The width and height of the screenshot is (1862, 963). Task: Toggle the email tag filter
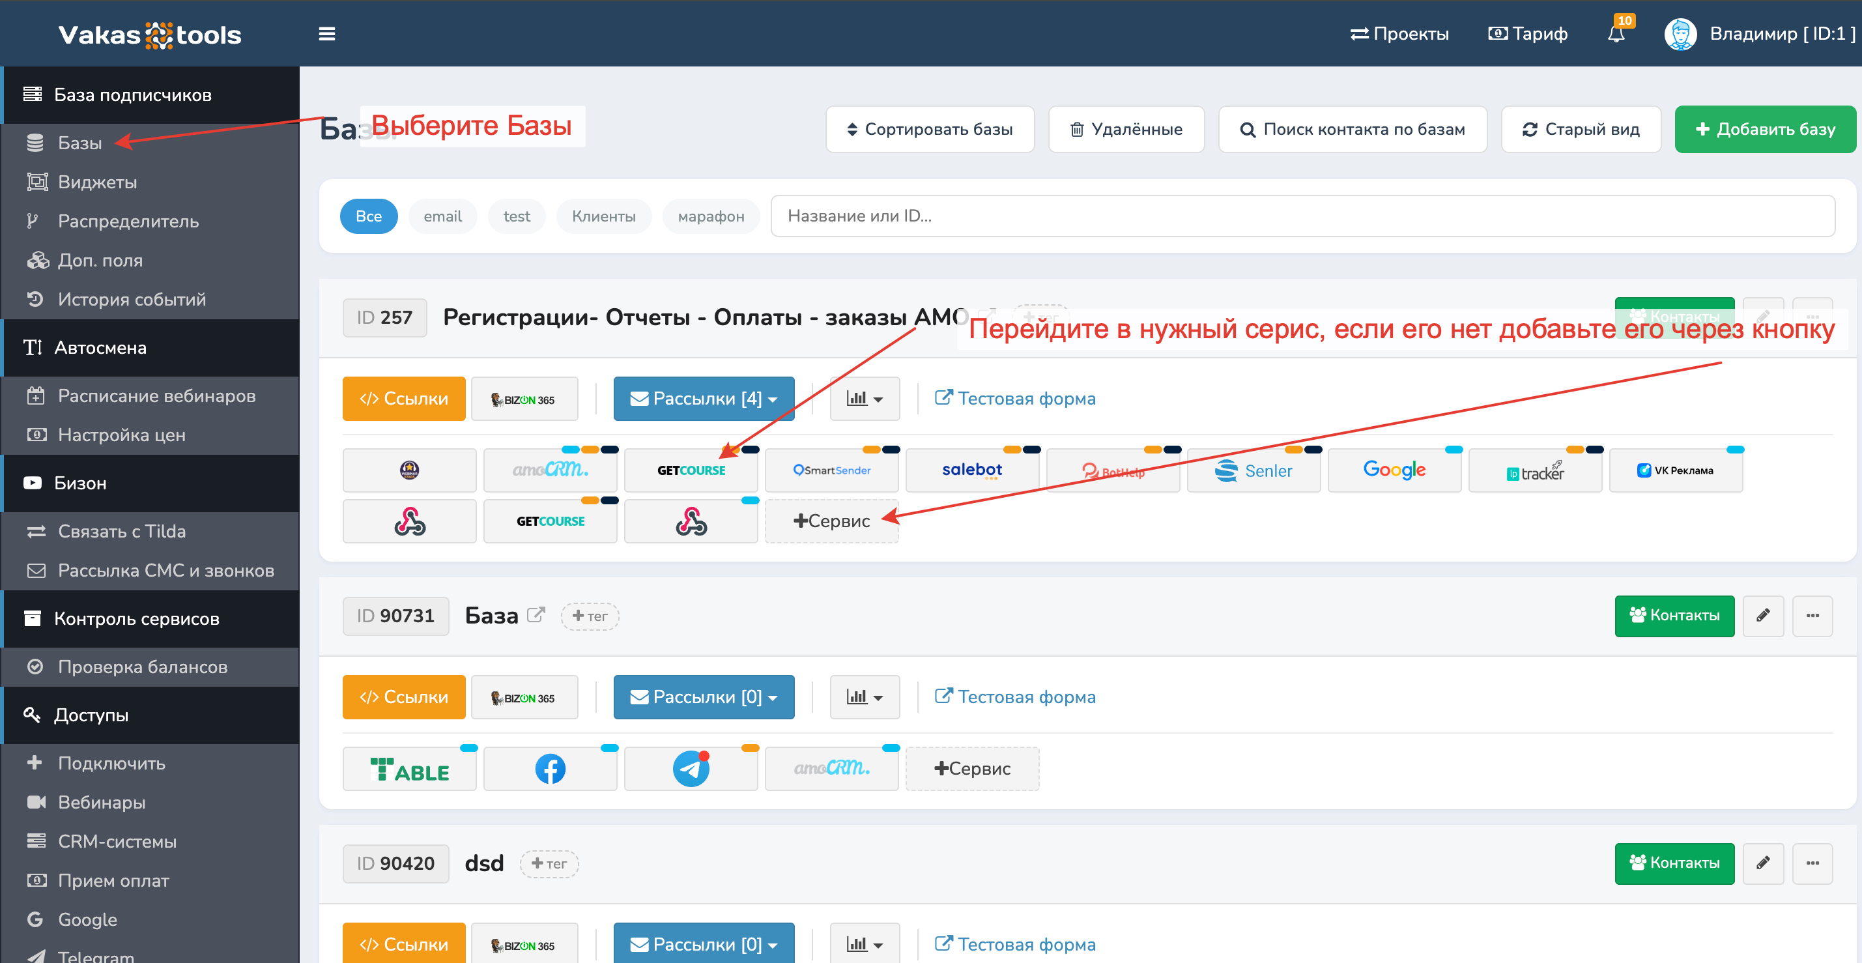[x=442, y=216]
